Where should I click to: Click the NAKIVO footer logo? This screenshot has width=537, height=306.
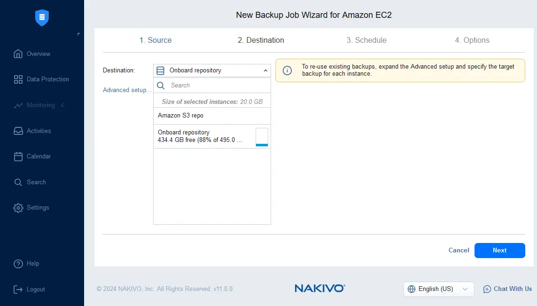pyautogui.click(x=320, y=289)
